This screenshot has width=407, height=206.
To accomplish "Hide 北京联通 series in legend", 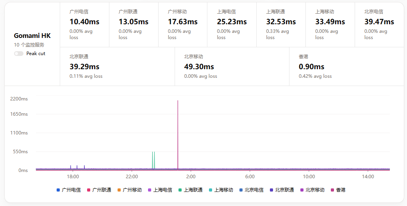I will [282, 190].
